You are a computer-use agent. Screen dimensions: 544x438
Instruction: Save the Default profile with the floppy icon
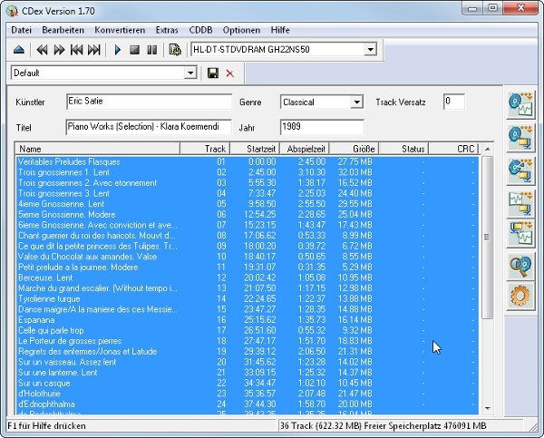tap(212, 73)
